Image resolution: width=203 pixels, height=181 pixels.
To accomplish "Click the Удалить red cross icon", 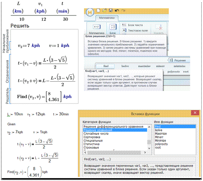I will pos(161,28).
